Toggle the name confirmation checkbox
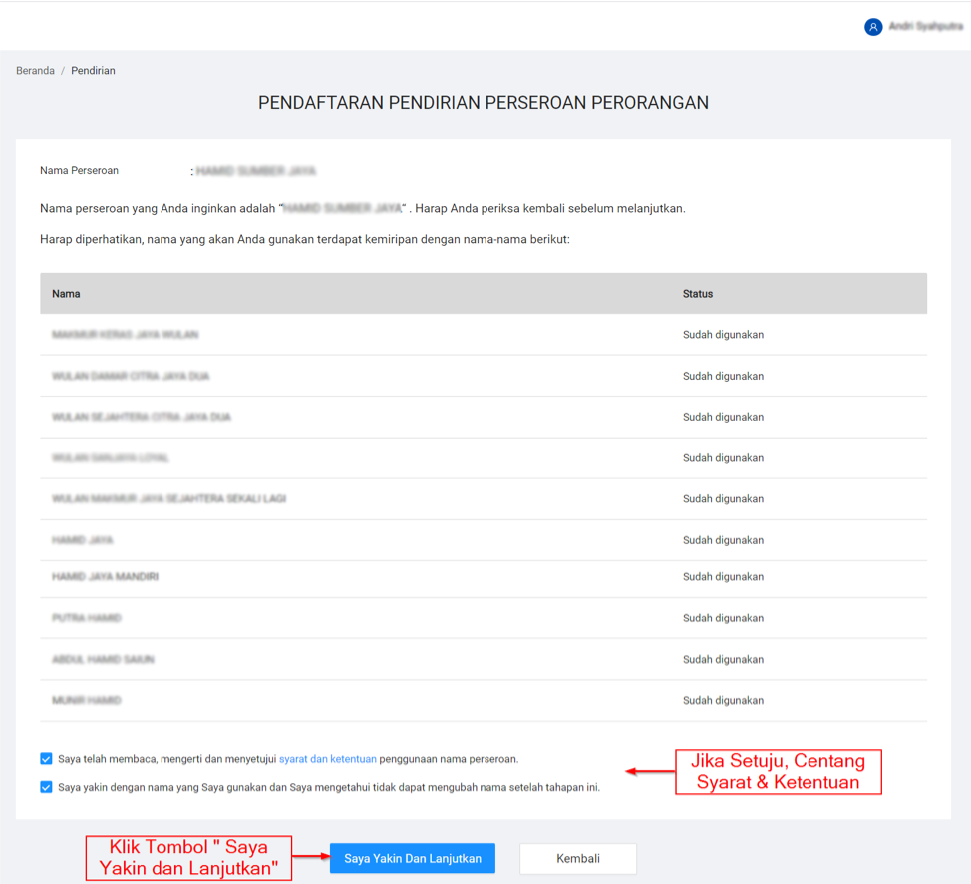 click(x=46, y=787)
